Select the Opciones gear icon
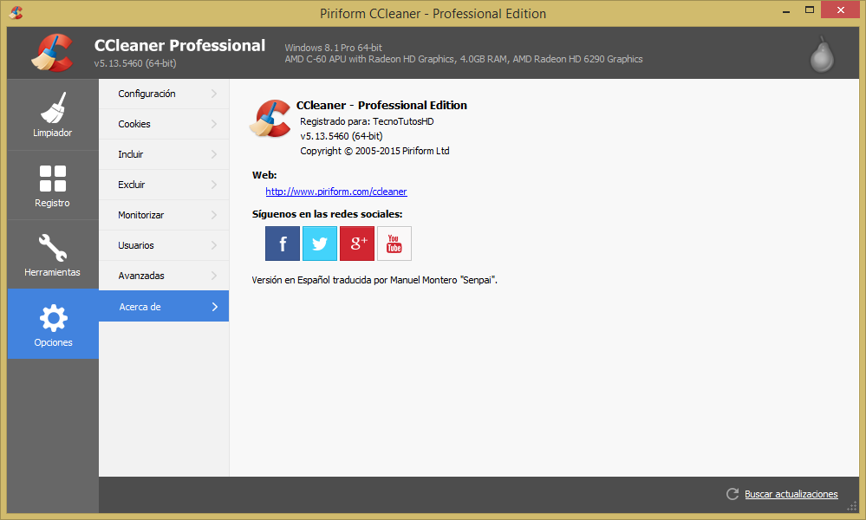This screenshot has height=520, width=866. (x=54, y=318)
